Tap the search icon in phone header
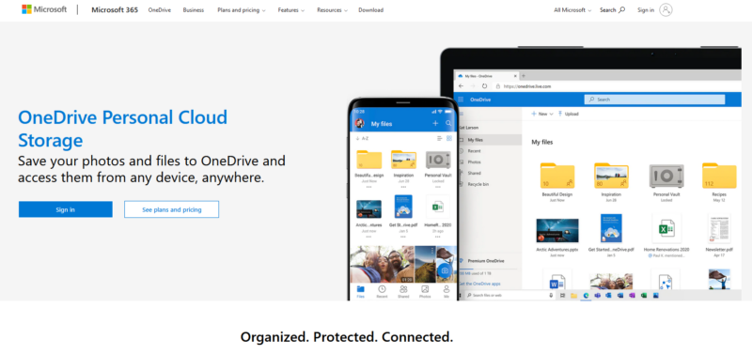 (448, 124)
